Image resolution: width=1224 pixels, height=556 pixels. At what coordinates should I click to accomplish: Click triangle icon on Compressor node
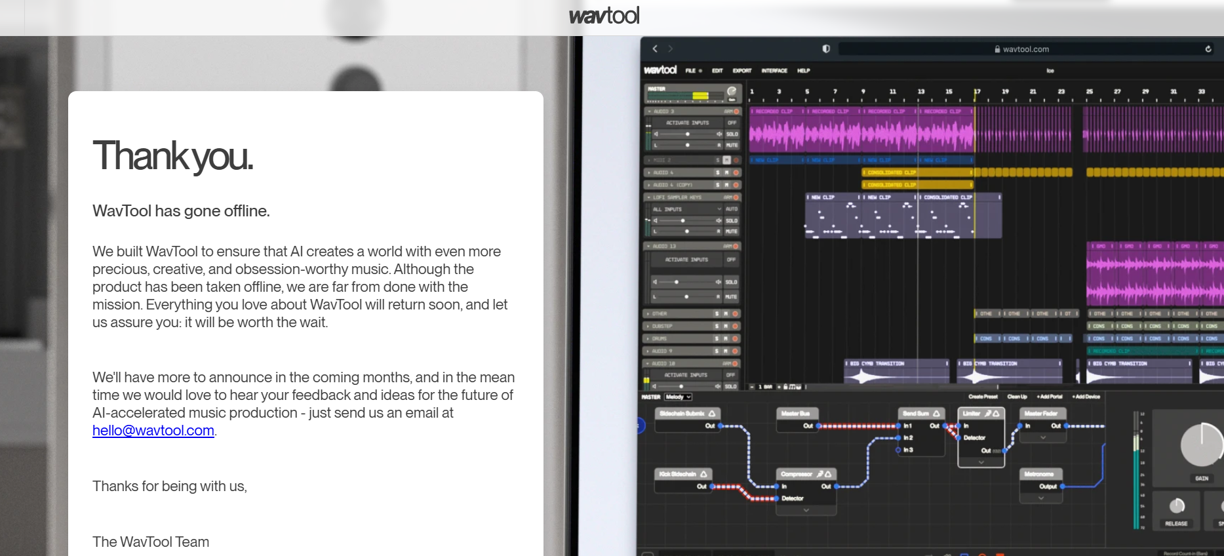click(829, 474)
